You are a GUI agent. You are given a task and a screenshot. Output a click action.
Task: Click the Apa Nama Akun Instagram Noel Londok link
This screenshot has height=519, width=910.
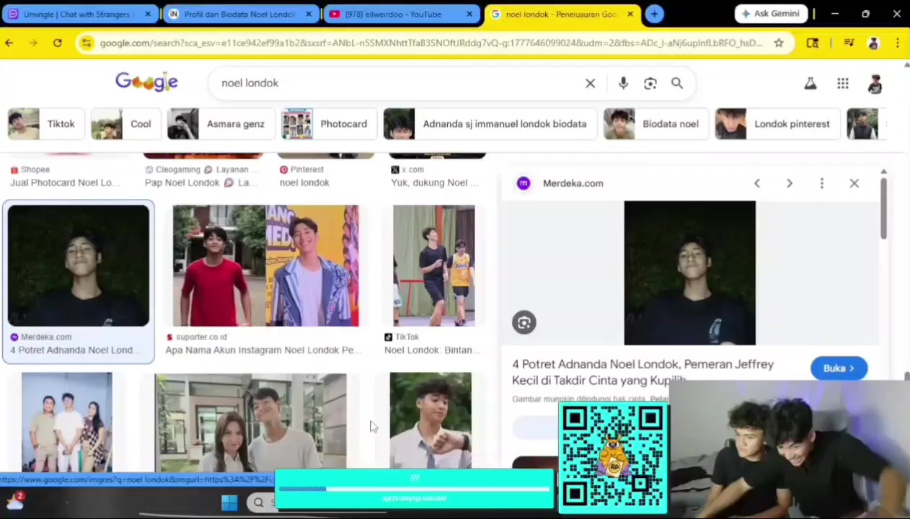(263, 350)
